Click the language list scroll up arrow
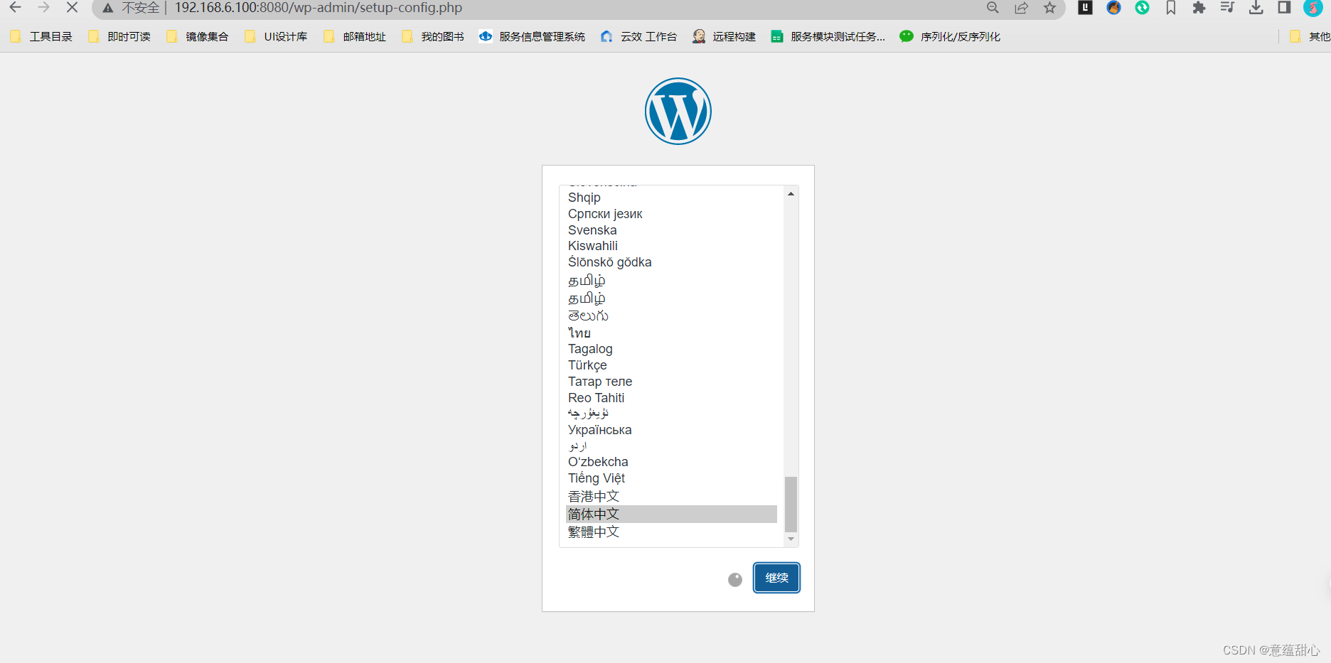1331x663 pixels. point(791,194)
